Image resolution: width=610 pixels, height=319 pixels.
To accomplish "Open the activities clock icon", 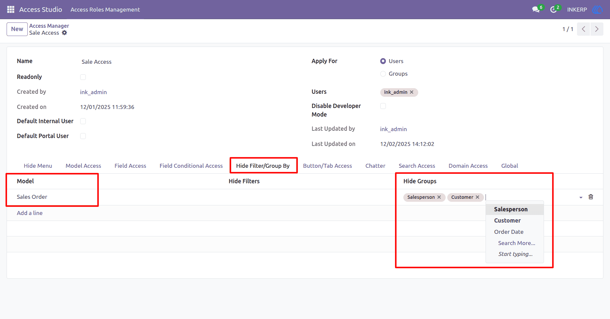I will [x=554, y=10].
